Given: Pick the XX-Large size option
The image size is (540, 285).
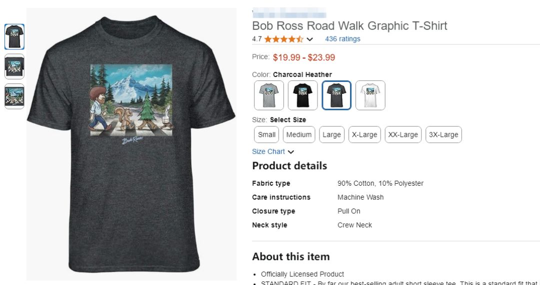Looking at the screenshot, I should [403, 135].
